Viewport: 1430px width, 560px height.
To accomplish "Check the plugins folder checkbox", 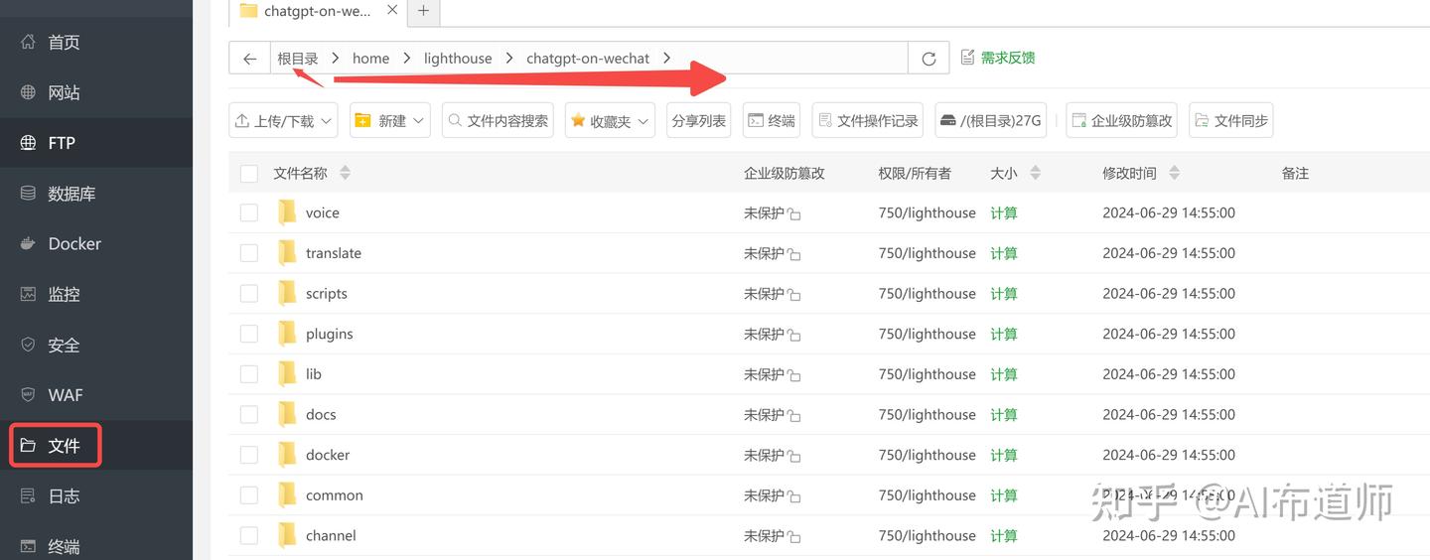I will click(x=249, y=334).
